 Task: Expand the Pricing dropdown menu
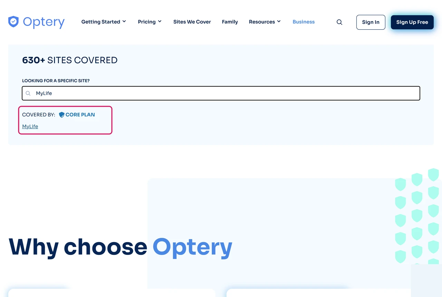150,22
